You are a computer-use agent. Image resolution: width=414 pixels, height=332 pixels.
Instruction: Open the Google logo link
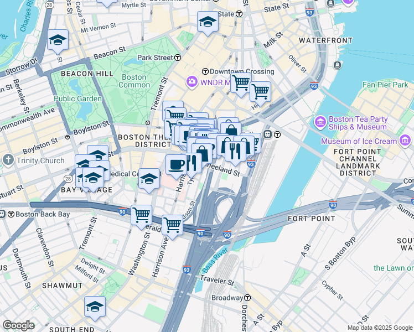coord(18,325)
